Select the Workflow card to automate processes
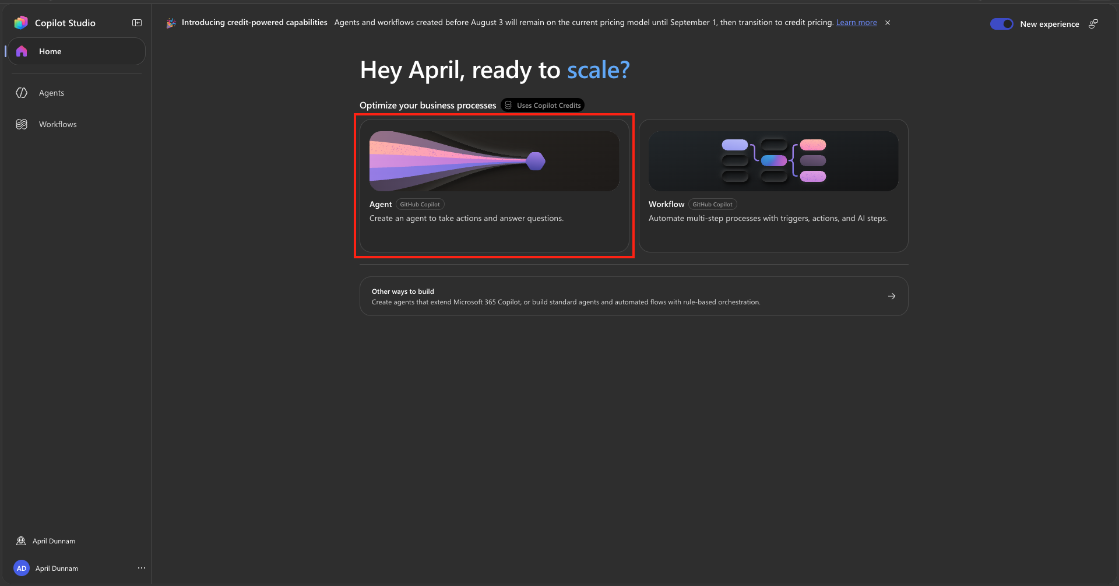This screenshot has height=586, width=1119. coord(773,185)
